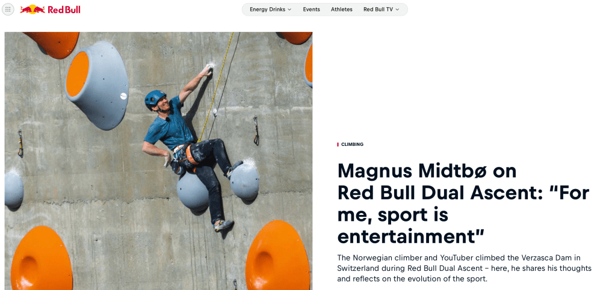Click the orange hold at bottom right of photo
Image resolution: width=615 pixels, height=290 pixels.
click(x=277, y=255)
